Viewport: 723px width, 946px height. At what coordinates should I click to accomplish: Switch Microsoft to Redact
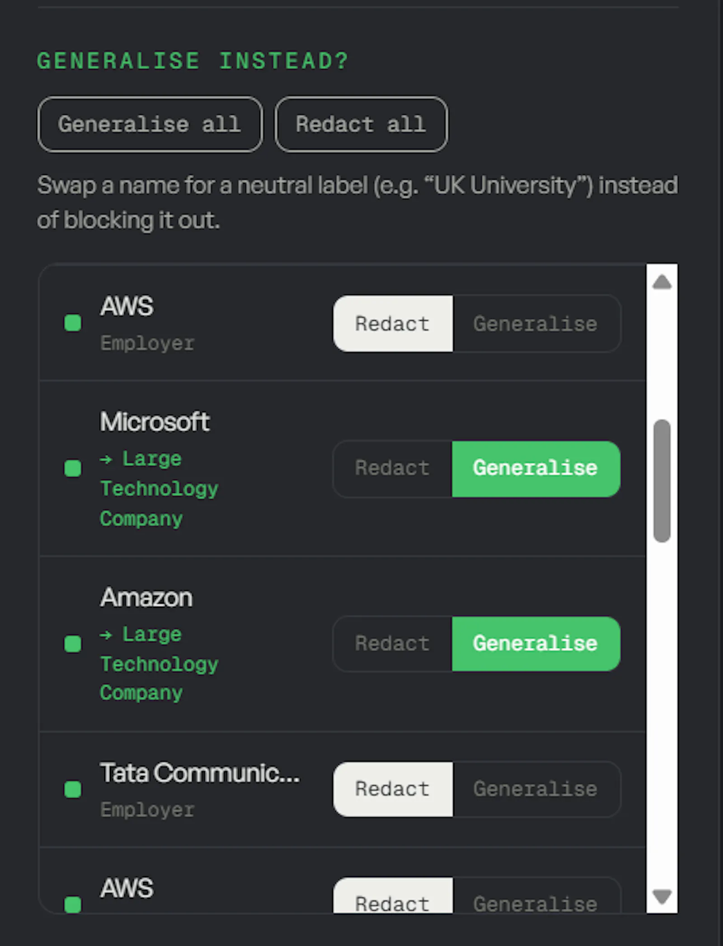393,469
